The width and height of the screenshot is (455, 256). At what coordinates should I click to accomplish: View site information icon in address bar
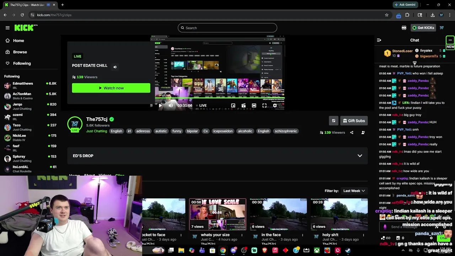click(32, 15)
